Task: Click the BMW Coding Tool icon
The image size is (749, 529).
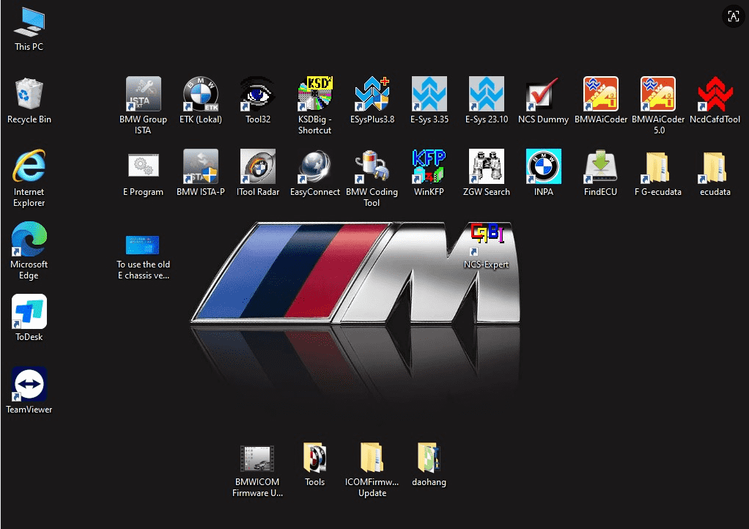Action: coord(372,167)
